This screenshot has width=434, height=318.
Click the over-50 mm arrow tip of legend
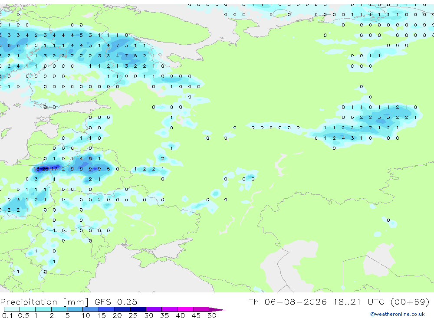pos(217,310)
